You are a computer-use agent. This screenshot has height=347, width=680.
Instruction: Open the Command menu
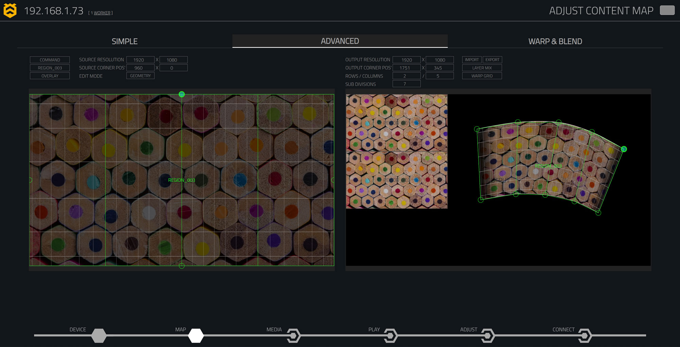pos(50,60)
